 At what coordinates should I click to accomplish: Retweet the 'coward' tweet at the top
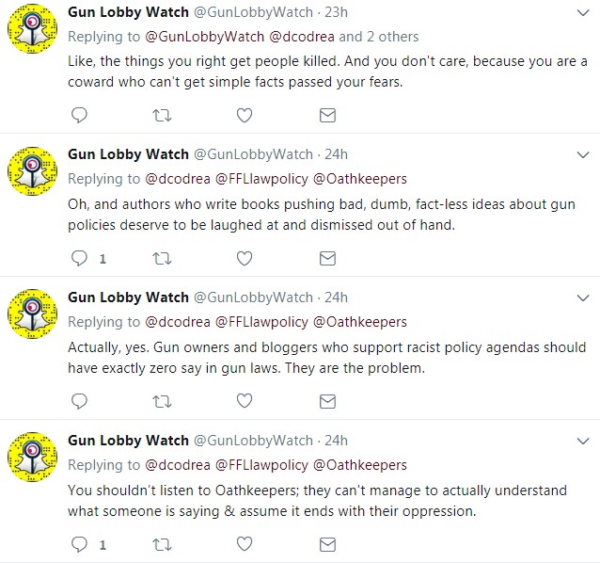tap(163, 115)
